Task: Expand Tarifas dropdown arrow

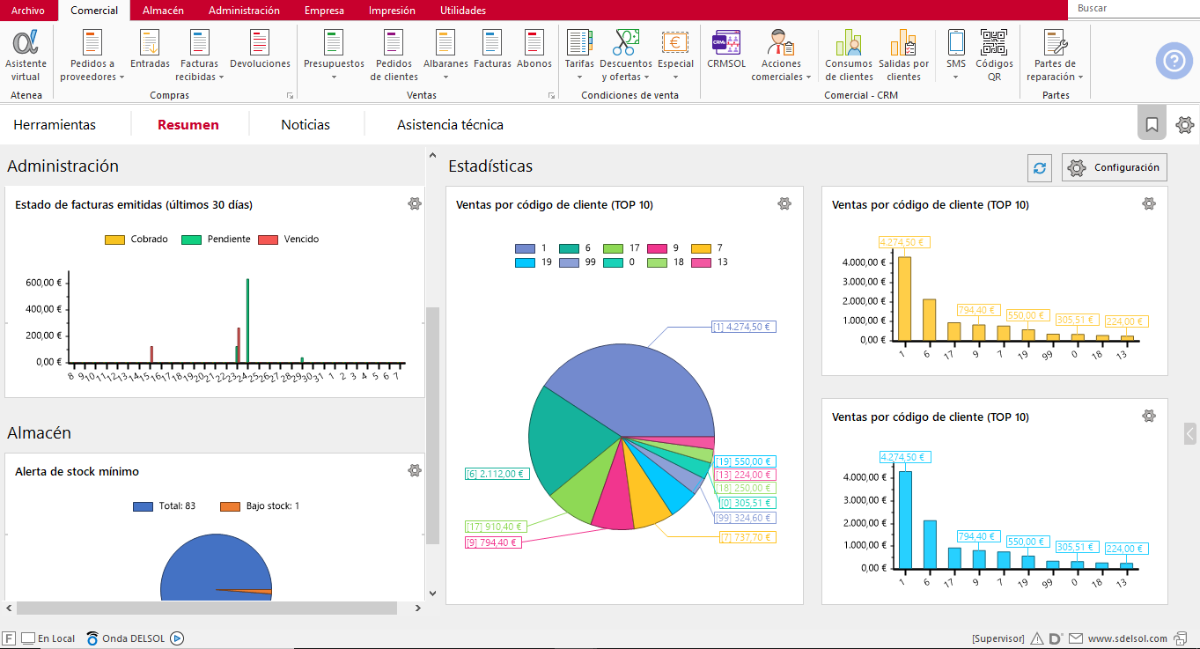Action: point(579,77)
